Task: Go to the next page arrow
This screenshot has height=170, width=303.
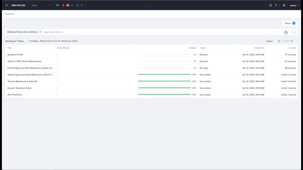Action: 292,41
